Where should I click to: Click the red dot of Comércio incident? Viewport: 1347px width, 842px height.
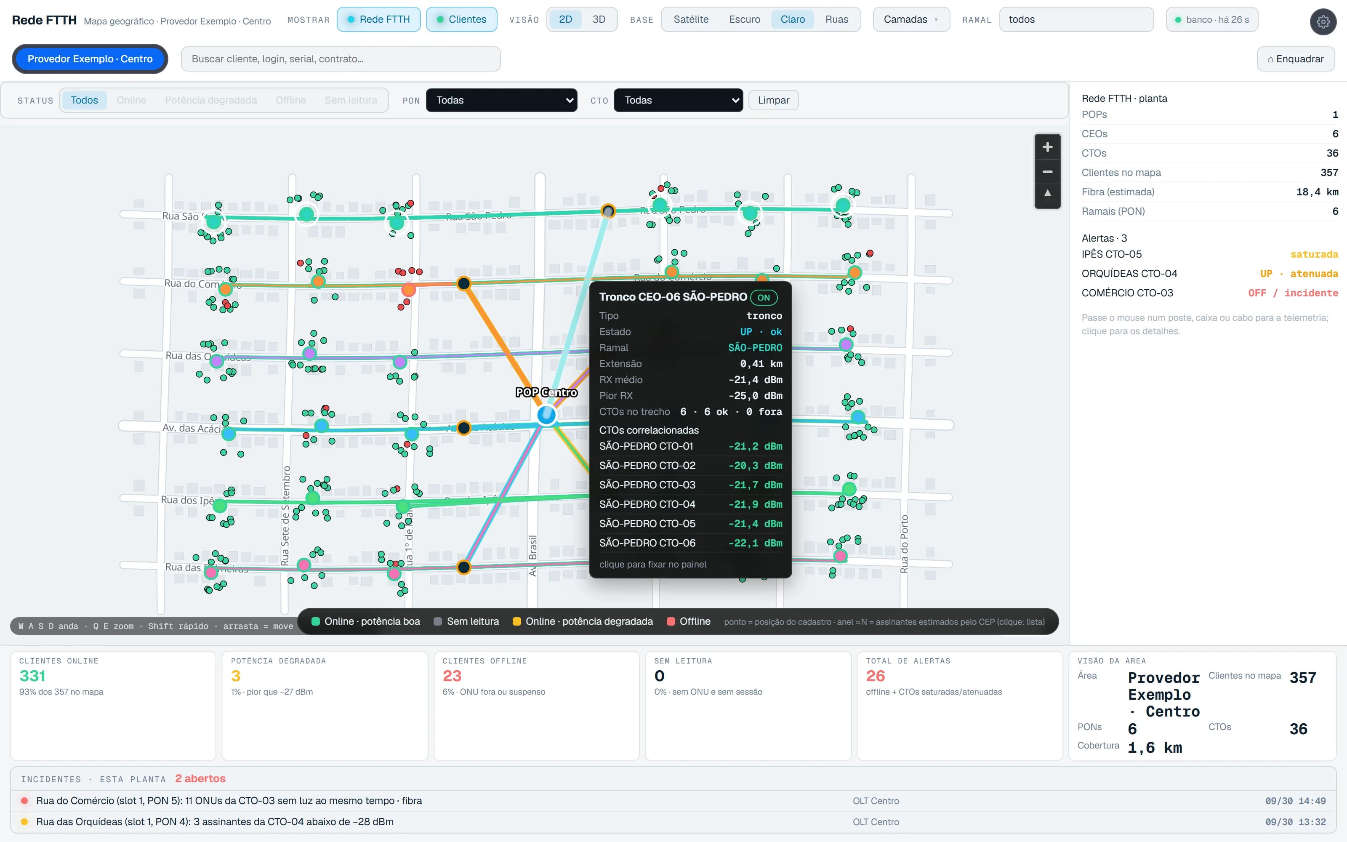[24, 801]
